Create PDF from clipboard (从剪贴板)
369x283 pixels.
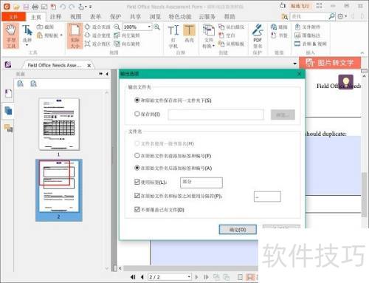point(232,44)
